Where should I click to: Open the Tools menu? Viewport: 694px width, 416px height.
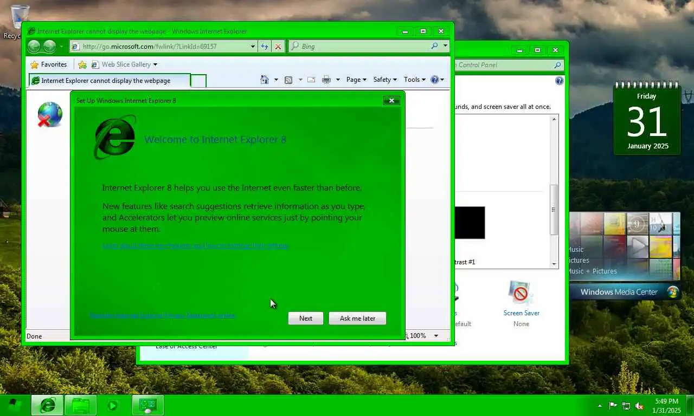tap(415, 80)
